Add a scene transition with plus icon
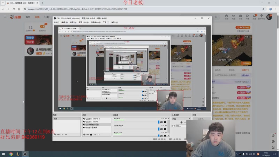This screenshot has height=157, width=279. (x=181, y=122)
